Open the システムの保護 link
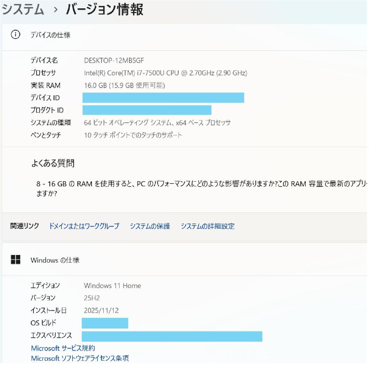Viewport: 377px width, 366px height. point(150,226)
